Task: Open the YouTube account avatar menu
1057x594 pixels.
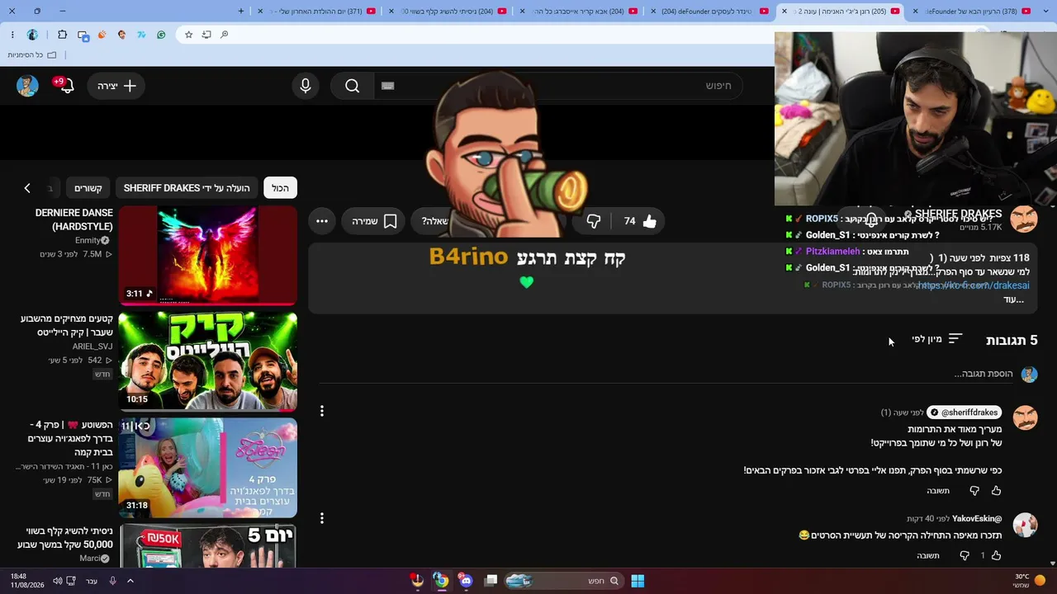Action: click(27, 86)
